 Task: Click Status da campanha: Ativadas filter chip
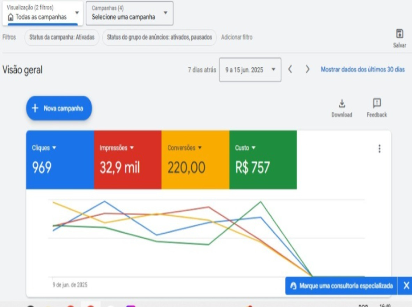coord(62,37)
